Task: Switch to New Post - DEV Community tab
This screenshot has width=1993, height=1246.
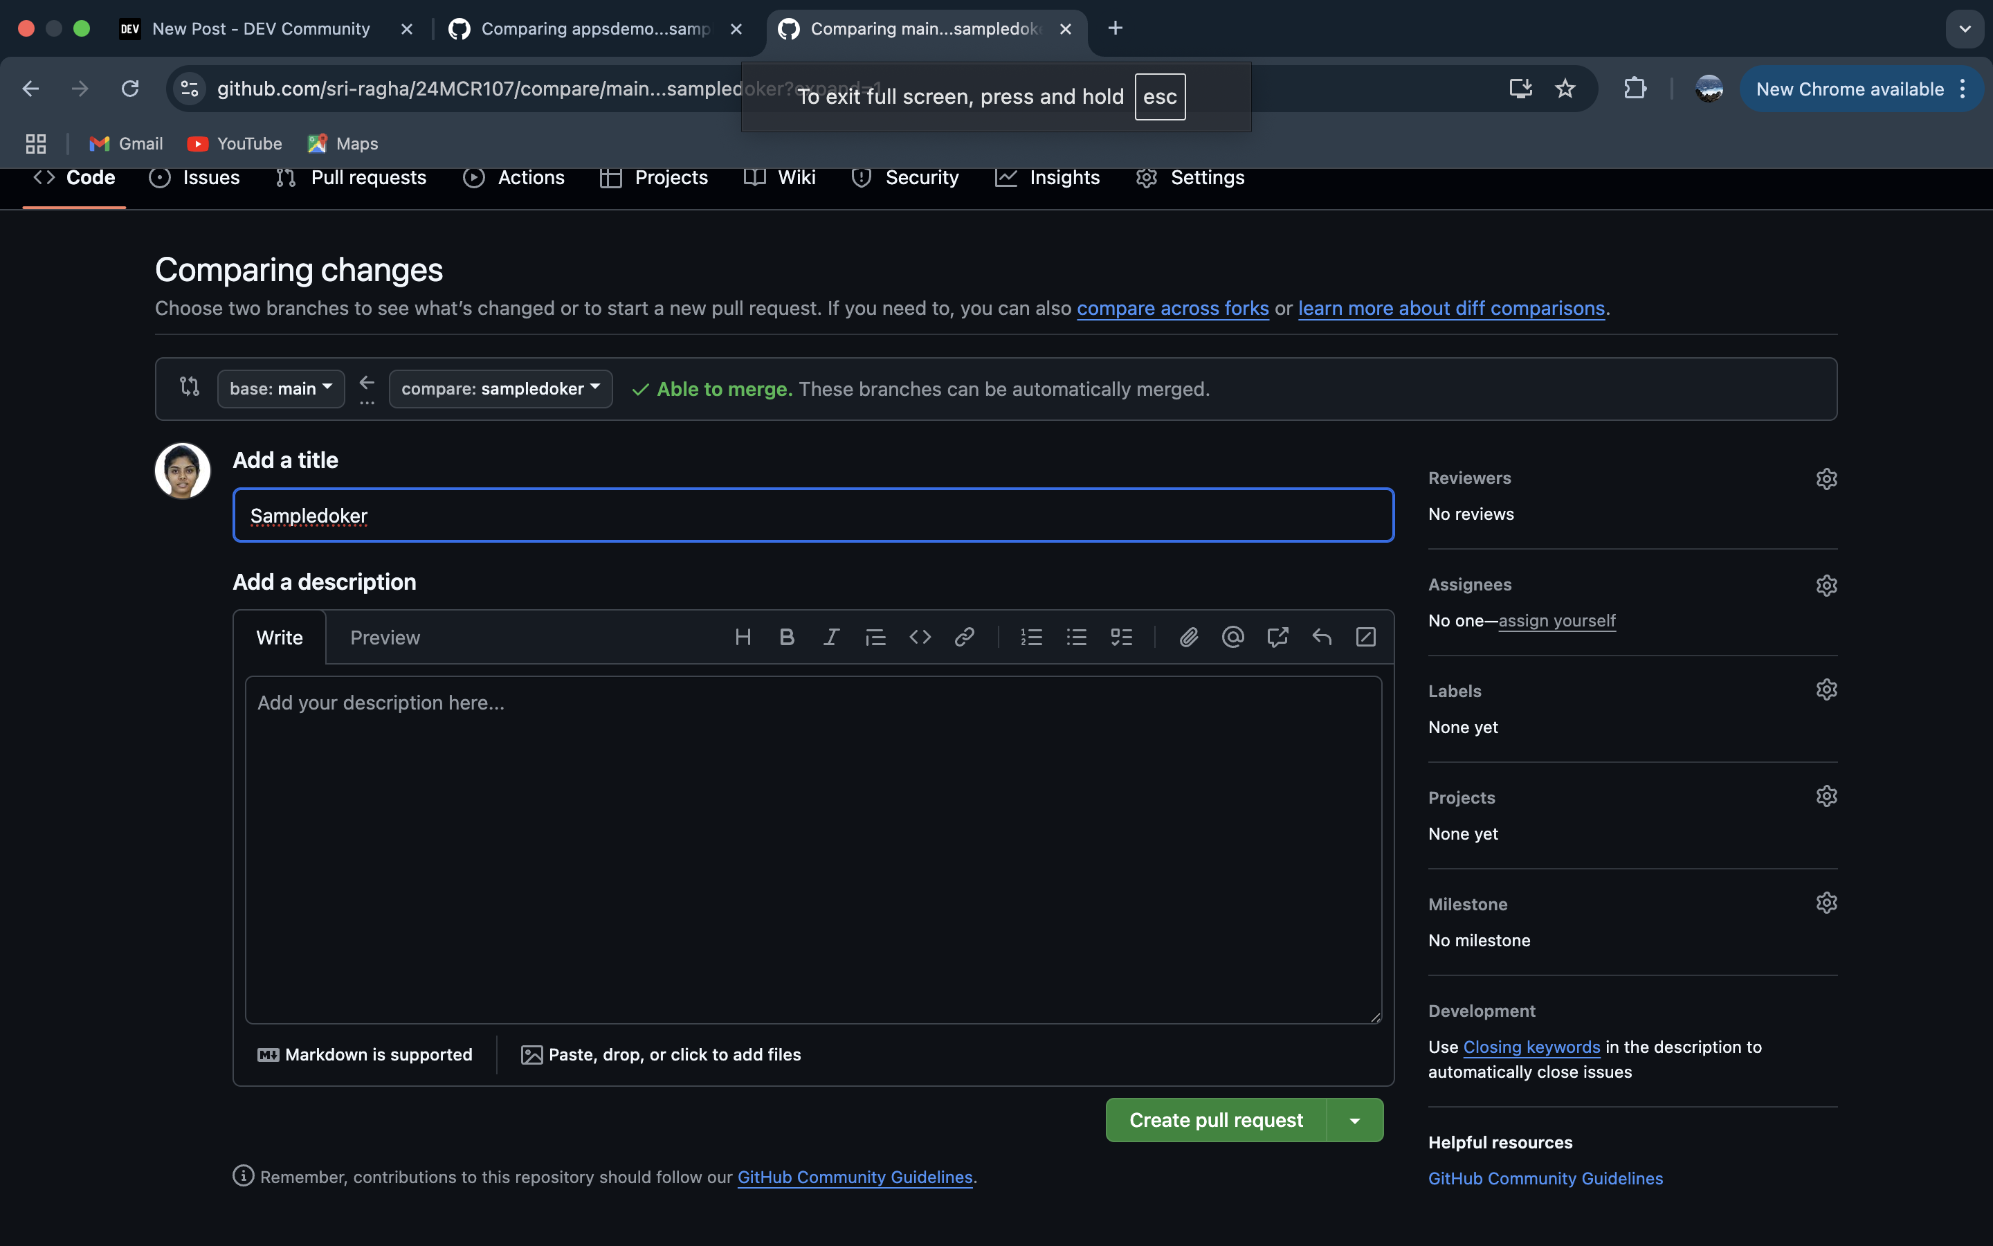Action: coord(260,29)
